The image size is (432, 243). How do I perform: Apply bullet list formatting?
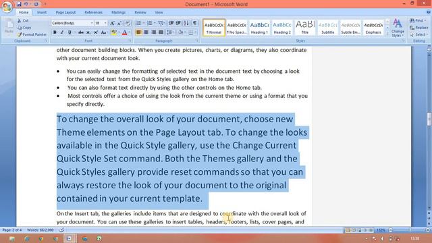click(x=138, y=23)
